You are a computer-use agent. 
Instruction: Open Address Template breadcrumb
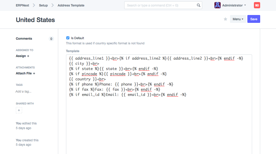point(71,5)
